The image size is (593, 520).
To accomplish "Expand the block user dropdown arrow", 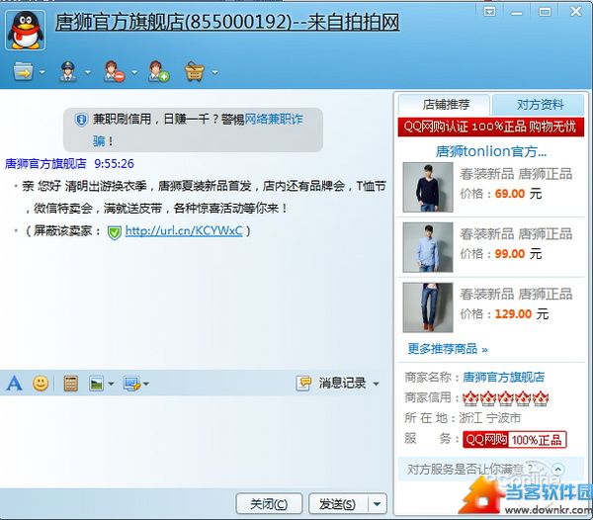I will pyautogui.click(x=134, y=72).
